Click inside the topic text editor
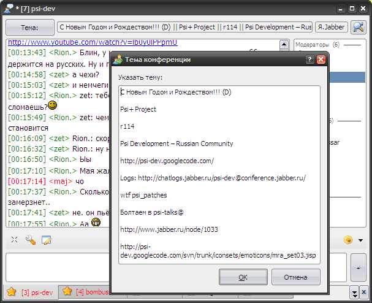Viewport: 372px width, 303px height. (219, 172)
